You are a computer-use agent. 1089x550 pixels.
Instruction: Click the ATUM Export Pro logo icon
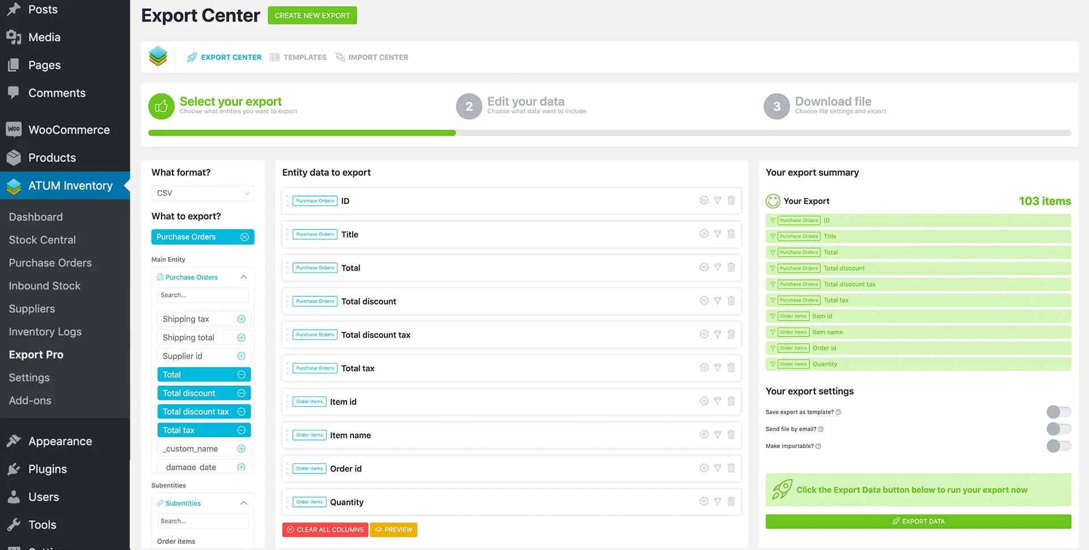coord(158,56)
